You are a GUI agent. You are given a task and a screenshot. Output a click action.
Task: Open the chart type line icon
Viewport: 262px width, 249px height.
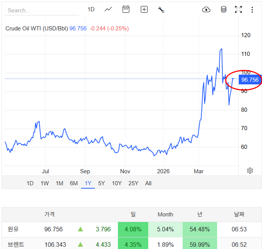(108, 9)
